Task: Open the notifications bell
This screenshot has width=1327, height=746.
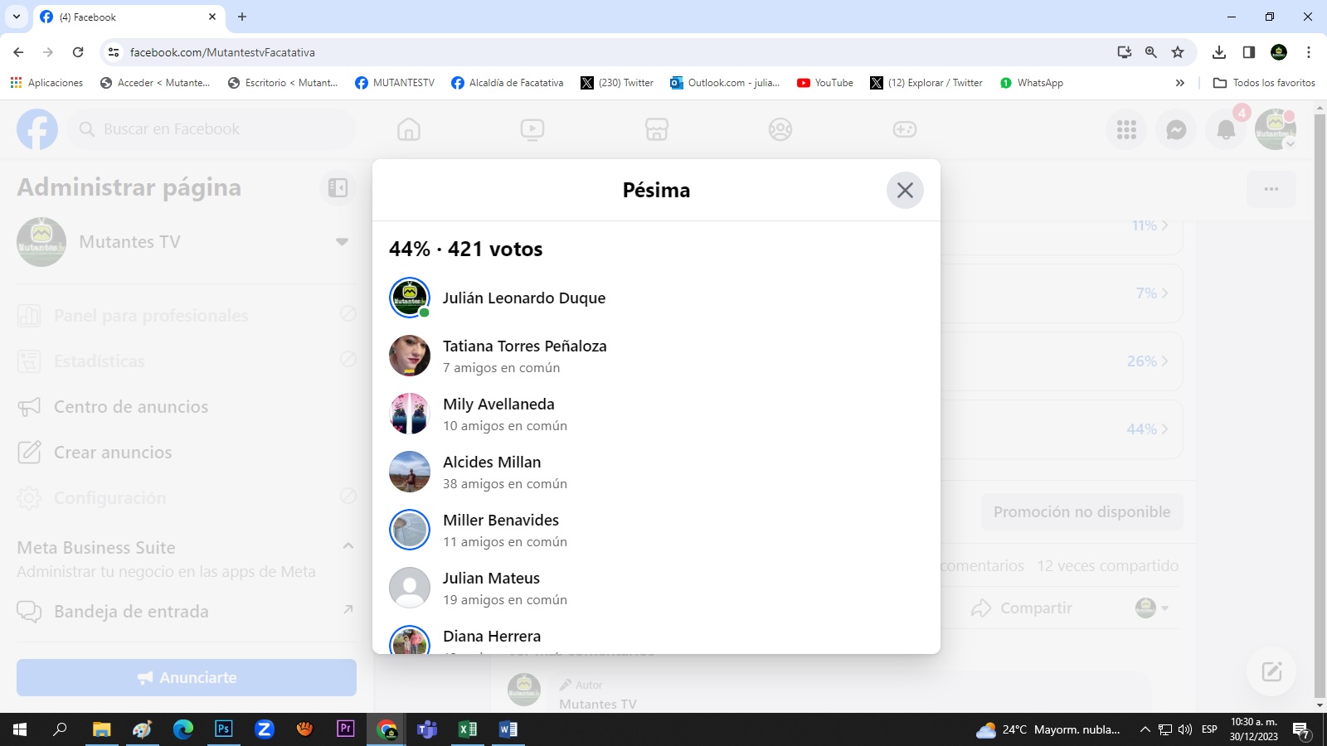Action: (x=1226, y=130)
